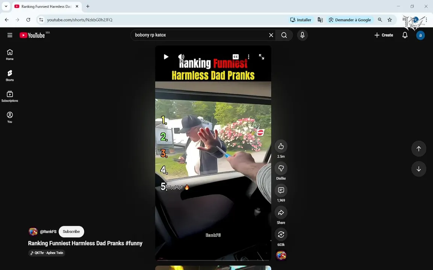433x270 pixels.
Task: Open the browser three-dot menu
Action: pyautogui.click(x=426, y=20)
